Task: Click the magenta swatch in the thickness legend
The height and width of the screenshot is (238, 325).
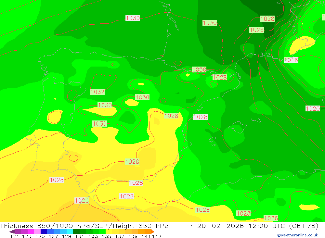Action: pyautogui.click(x=31, y=232)
